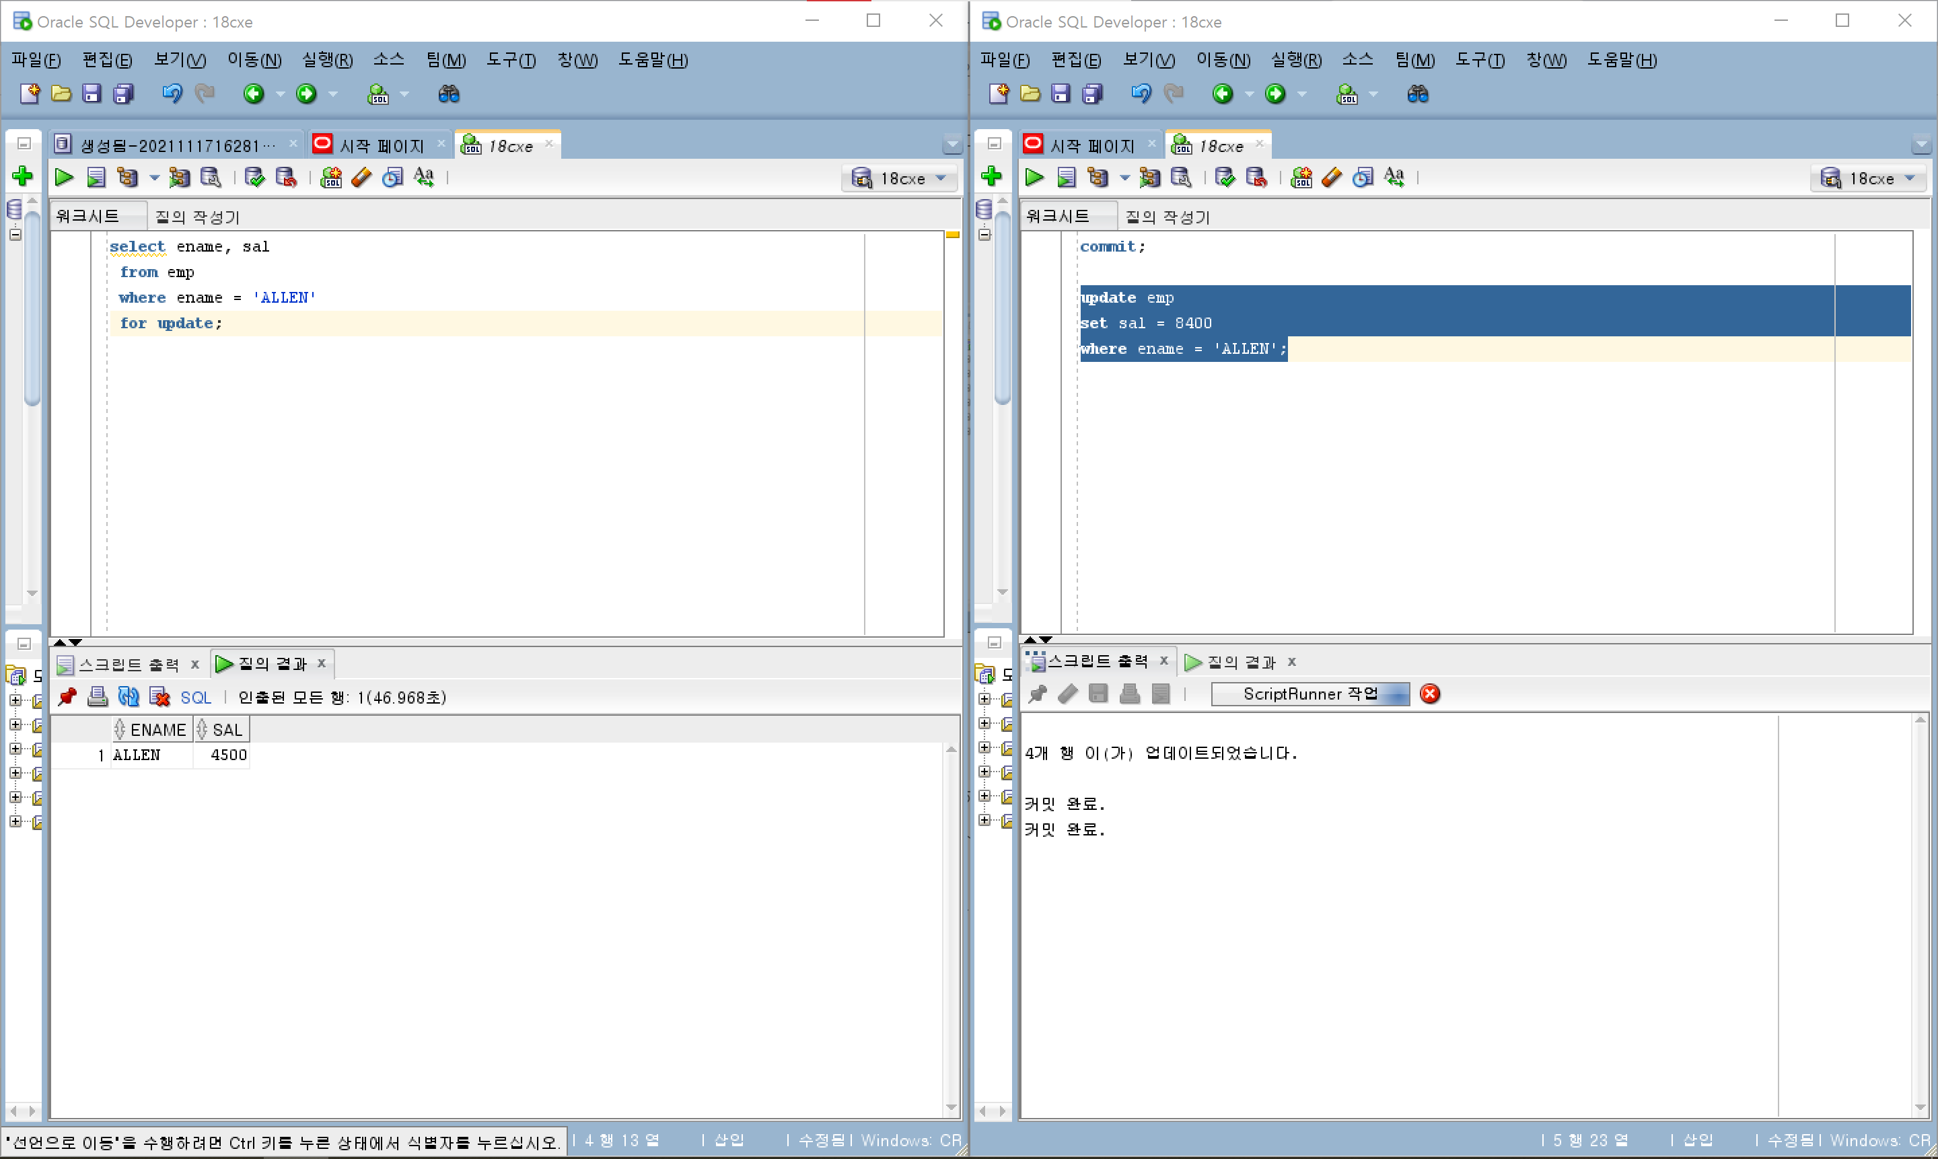Viewport: 1938px width, 1159px height.
Task: Click rollback icon in right worksheet toolbar
Action: click(1256, 178)
